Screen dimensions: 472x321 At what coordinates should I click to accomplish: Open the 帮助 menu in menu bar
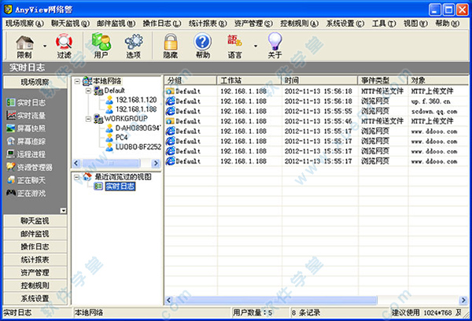(448, 23)
